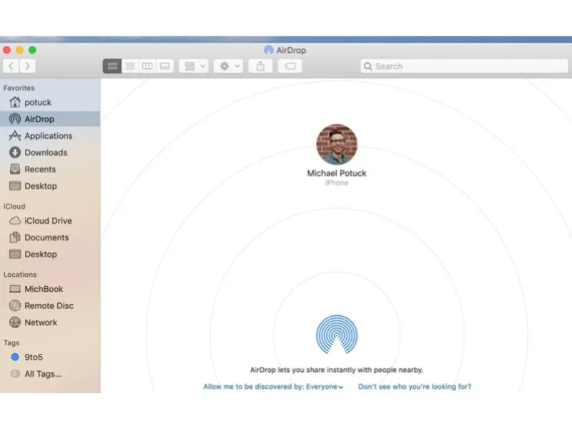Viewport: 572px width, 429px height.
Task: Click 'Don't see who you're looking for?' link
Action: click(x=415, y=387)
